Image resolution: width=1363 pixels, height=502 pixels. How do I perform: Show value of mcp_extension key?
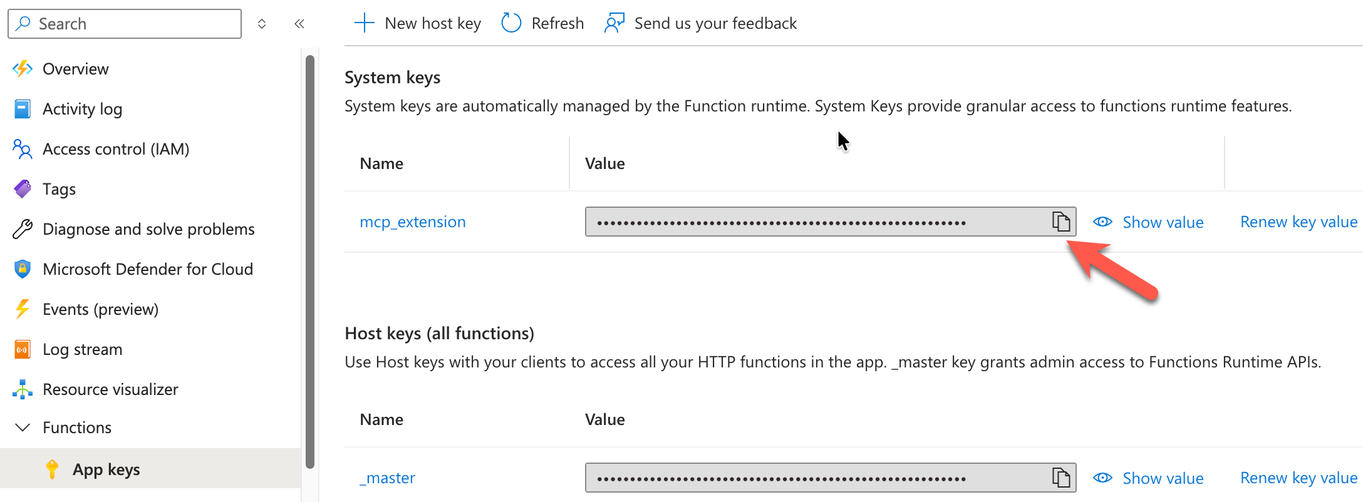click(1149, 222)
